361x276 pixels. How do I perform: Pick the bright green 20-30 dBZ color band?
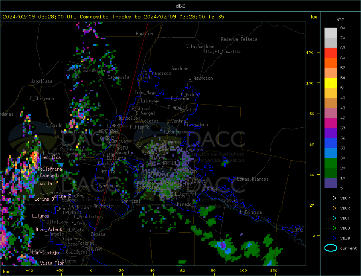click(x=331, y=163)
